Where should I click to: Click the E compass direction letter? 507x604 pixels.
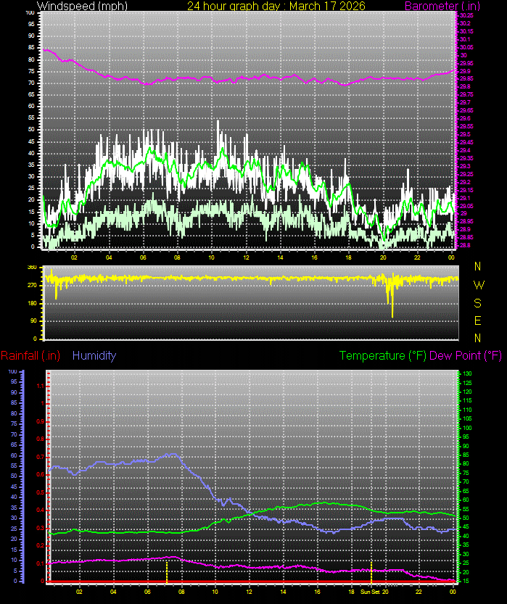click(x=477, y=320)
